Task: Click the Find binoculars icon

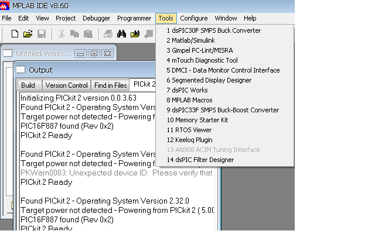Action: pyautogui.click(x=121, y=34)
